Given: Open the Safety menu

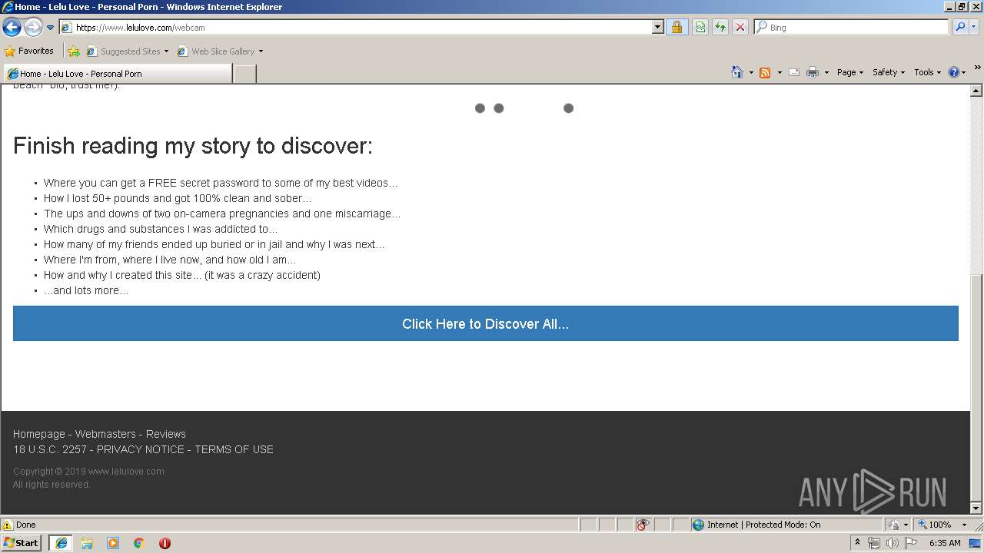Looking at the screenshot, I should tap(888, 72).
